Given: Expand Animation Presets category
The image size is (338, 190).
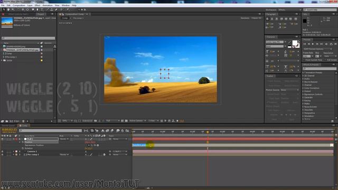Looking at the screenshot, I should [x=303, y=73].
